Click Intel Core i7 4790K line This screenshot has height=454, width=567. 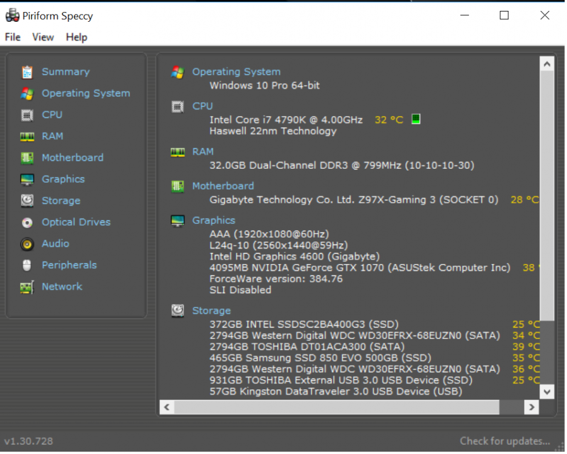point(287,120)
